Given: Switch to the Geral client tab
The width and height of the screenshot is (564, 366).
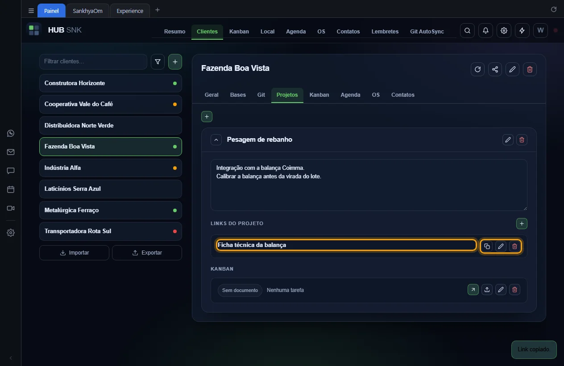Looking at the screenshot, I should pos(211,95).
